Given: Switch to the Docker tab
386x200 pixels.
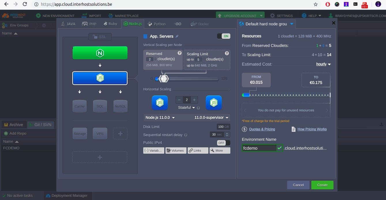Looking at the screenshot, I should (x=200, y=24).
